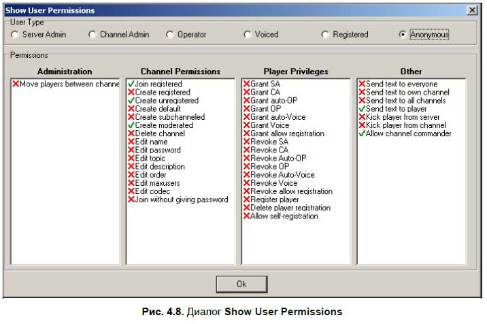Click green check for Allow channel commander

(x=363, y=134)
